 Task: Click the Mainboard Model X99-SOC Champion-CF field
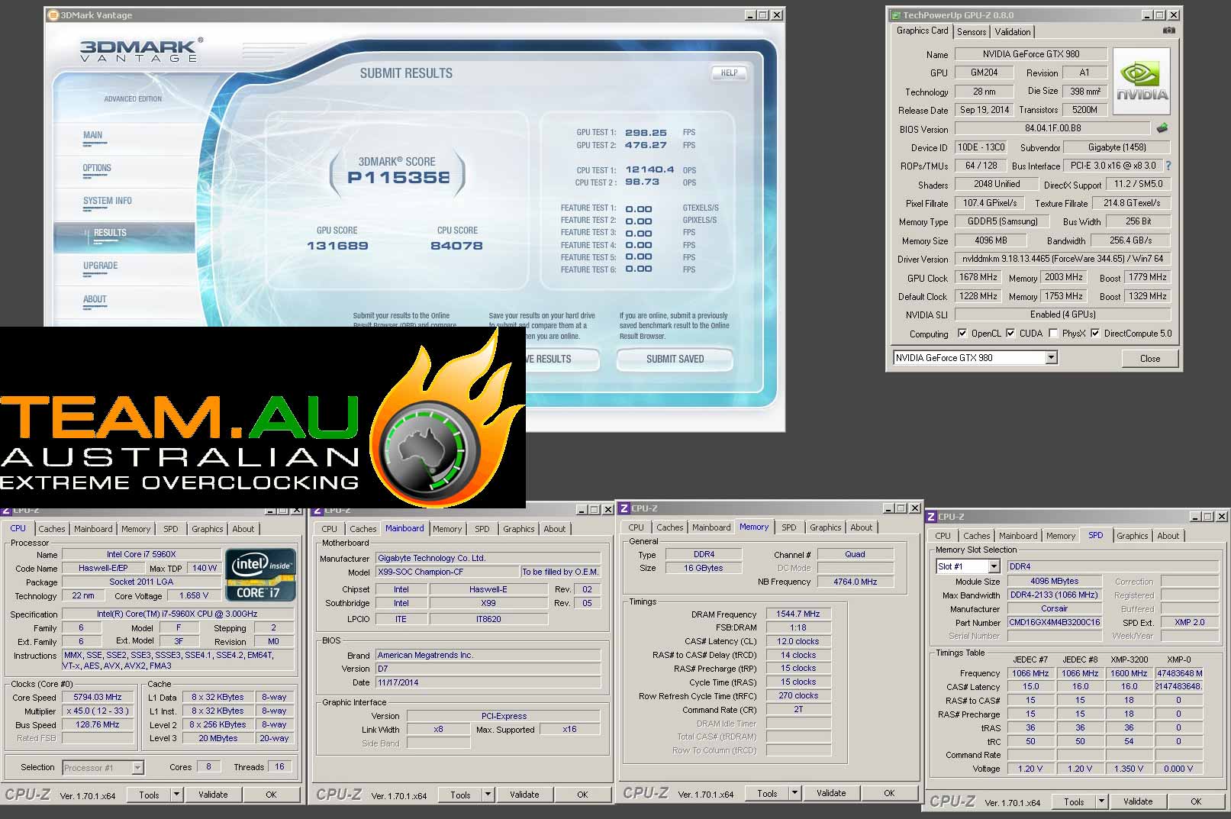(x=447, y=572)
